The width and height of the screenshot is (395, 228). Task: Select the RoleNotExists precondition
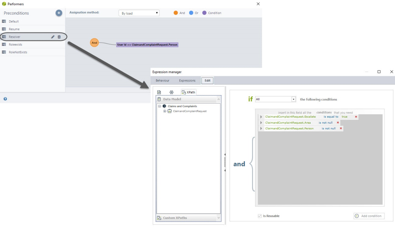(x=33, y=52)
